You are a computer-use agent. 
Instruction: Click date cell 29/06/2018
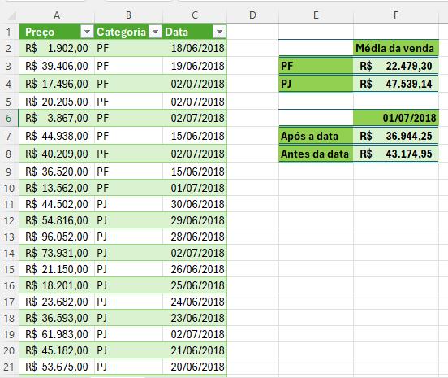195,220
